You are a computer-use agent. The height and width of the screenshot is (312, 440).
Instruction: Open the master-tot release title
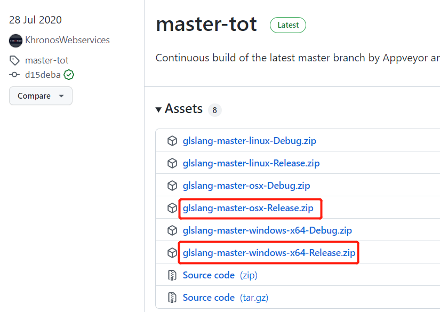[206, 24]
